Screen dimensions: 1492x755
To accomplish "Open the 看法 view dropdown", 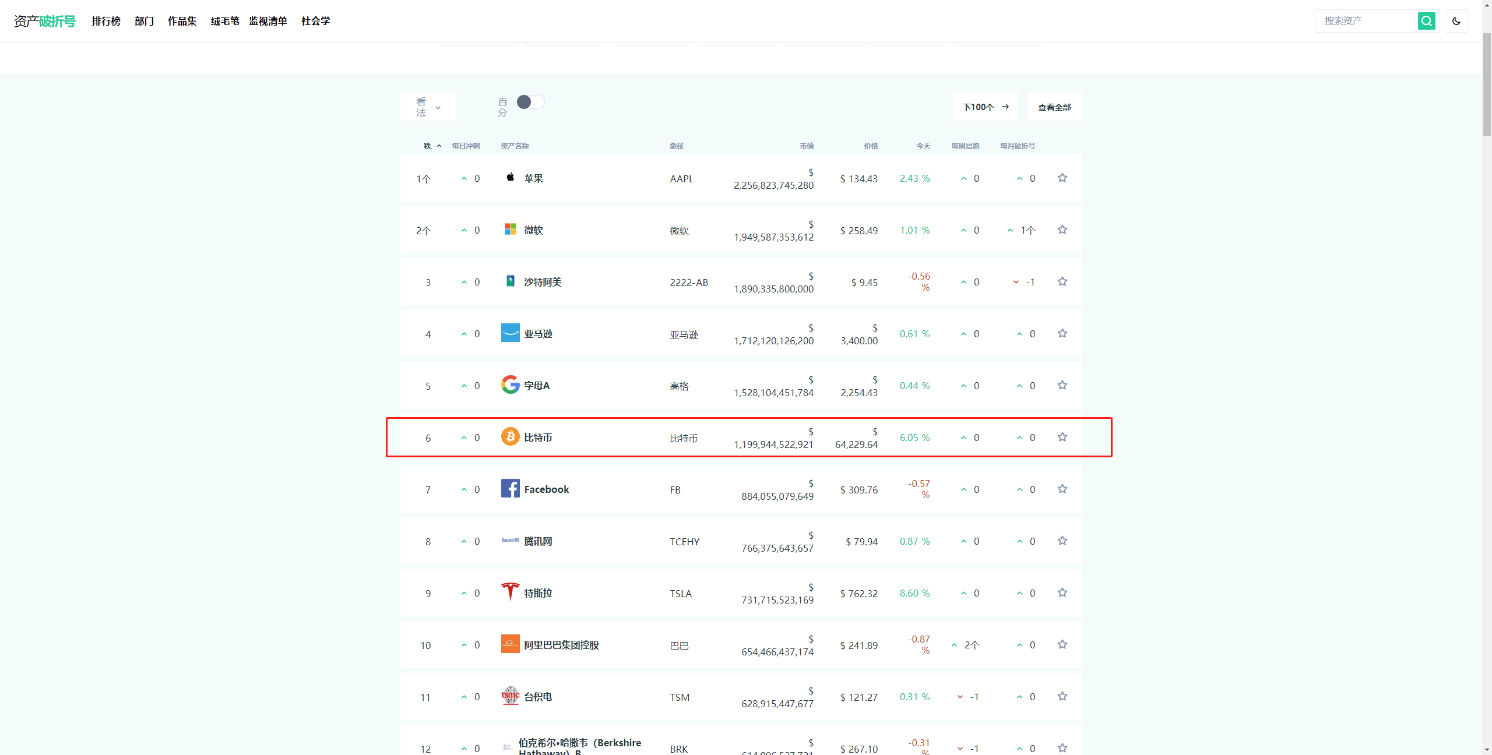I will tap(428, 107).
